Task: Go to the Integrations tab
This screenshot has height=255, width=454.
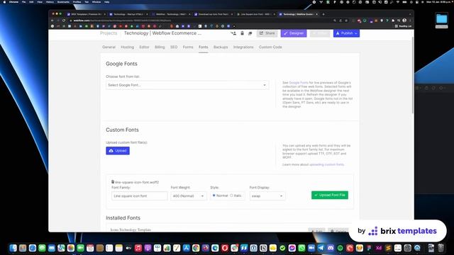Action: point(243,47)
